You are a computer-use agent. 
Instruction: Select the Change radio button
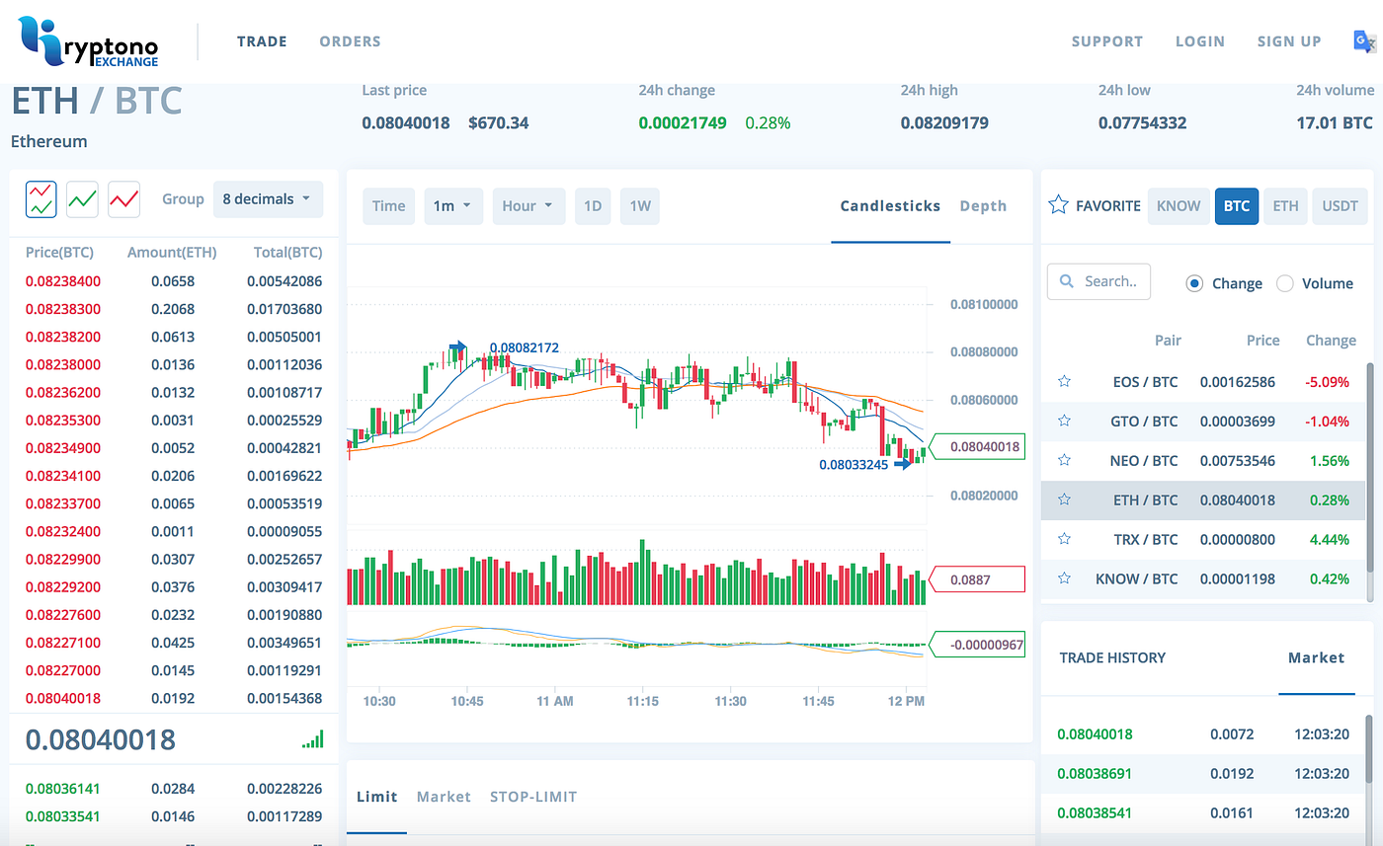[x=1194, y=283]
